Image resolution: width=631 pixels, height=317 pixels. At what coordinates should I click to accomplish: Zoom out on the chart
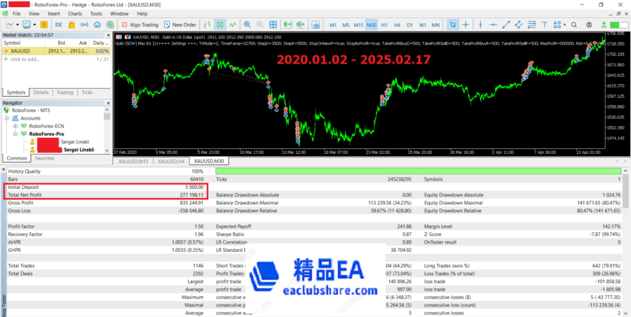click(260, 25)
